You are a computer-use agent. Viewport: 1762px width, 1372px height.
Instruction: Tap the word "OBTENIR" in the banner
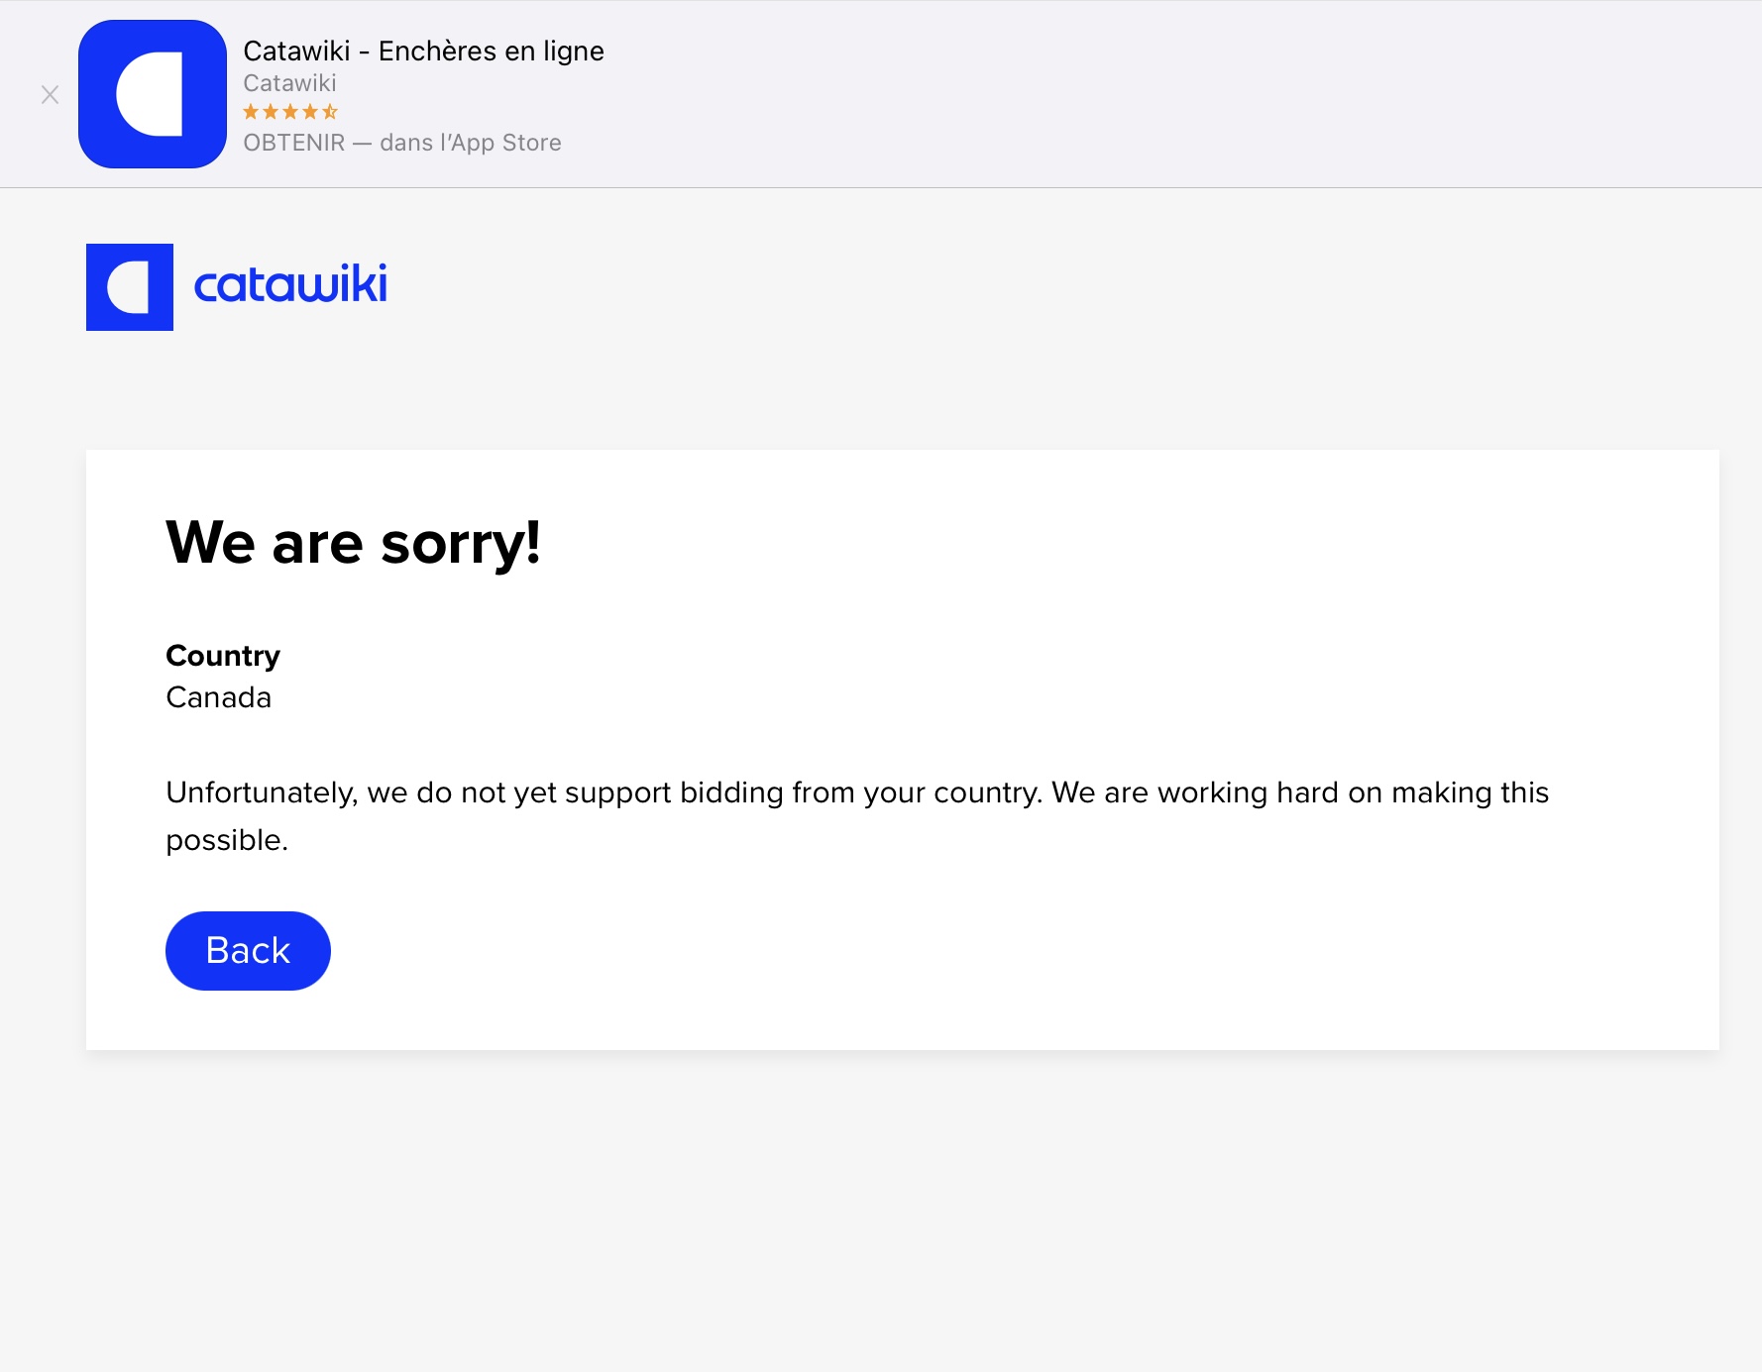[x=293, y=143]
